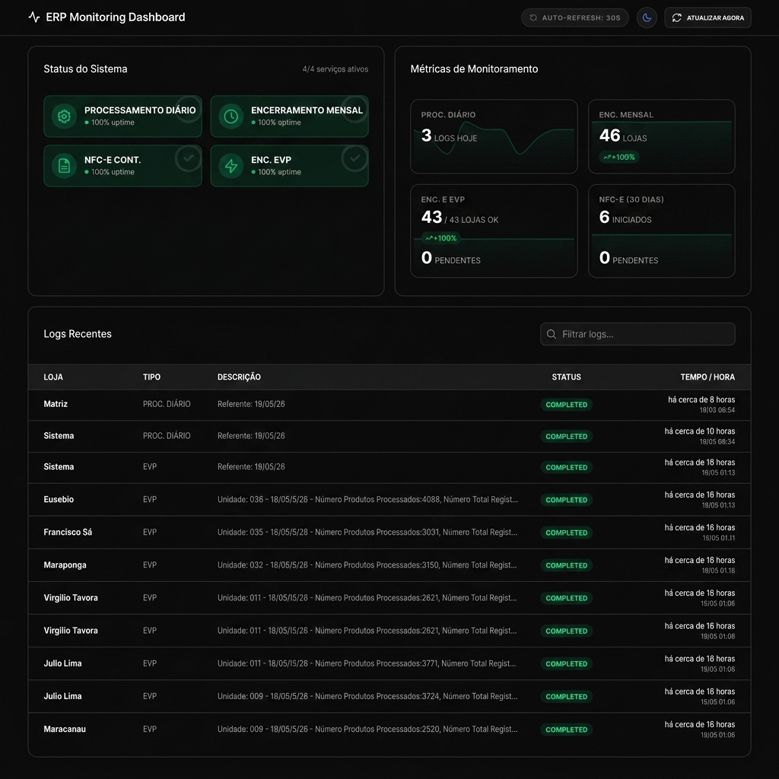Select the Enc. e EVP metric card
The width and height of the screenshot is (779, 779).
pyautogui.click(x=494, y=231)
